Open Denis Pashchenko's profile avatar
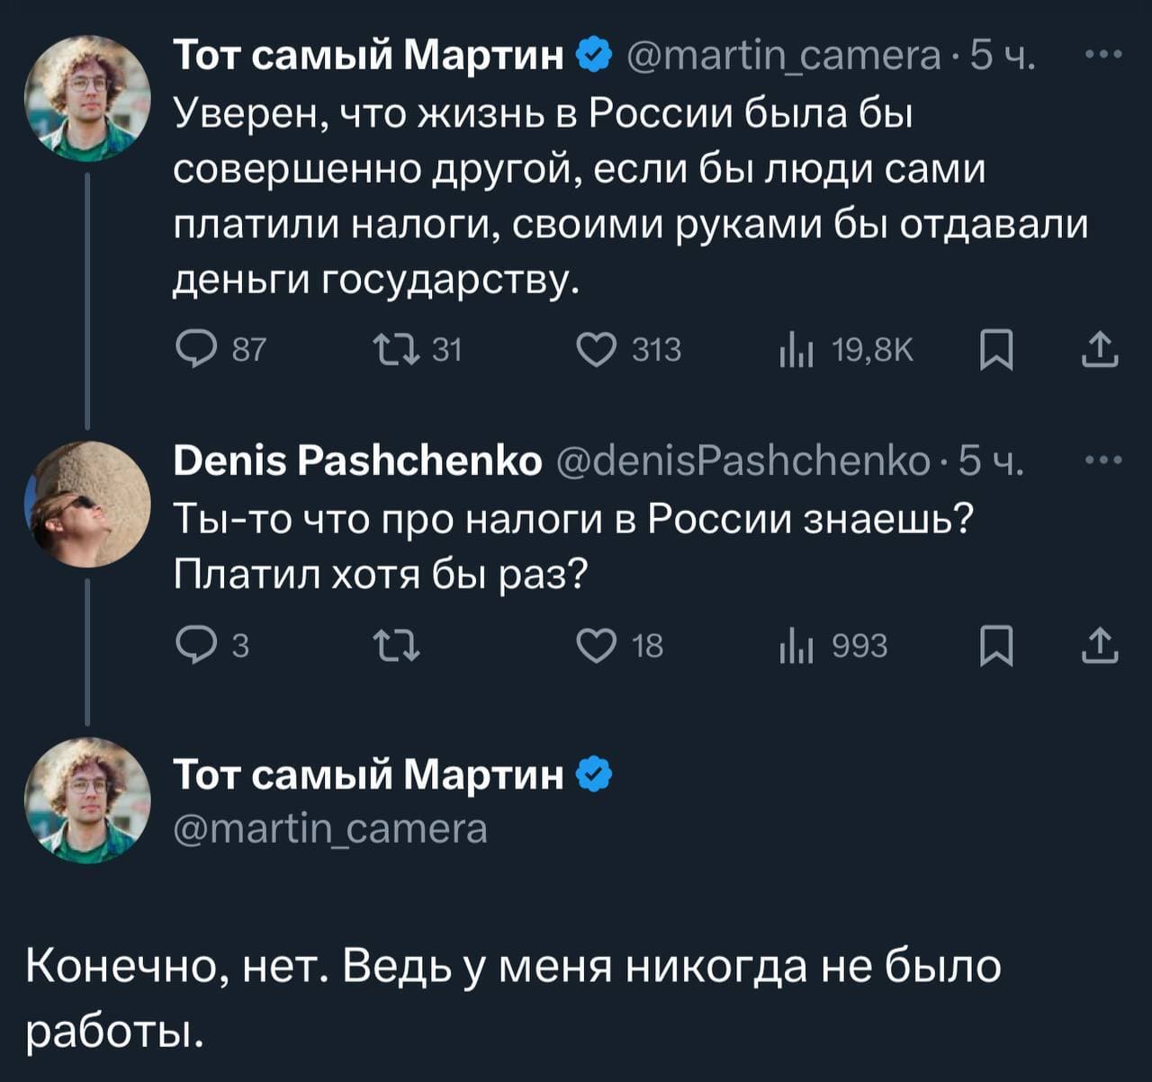The height and width of the screenshot is (1082, 1152). (x=87, y=504)
